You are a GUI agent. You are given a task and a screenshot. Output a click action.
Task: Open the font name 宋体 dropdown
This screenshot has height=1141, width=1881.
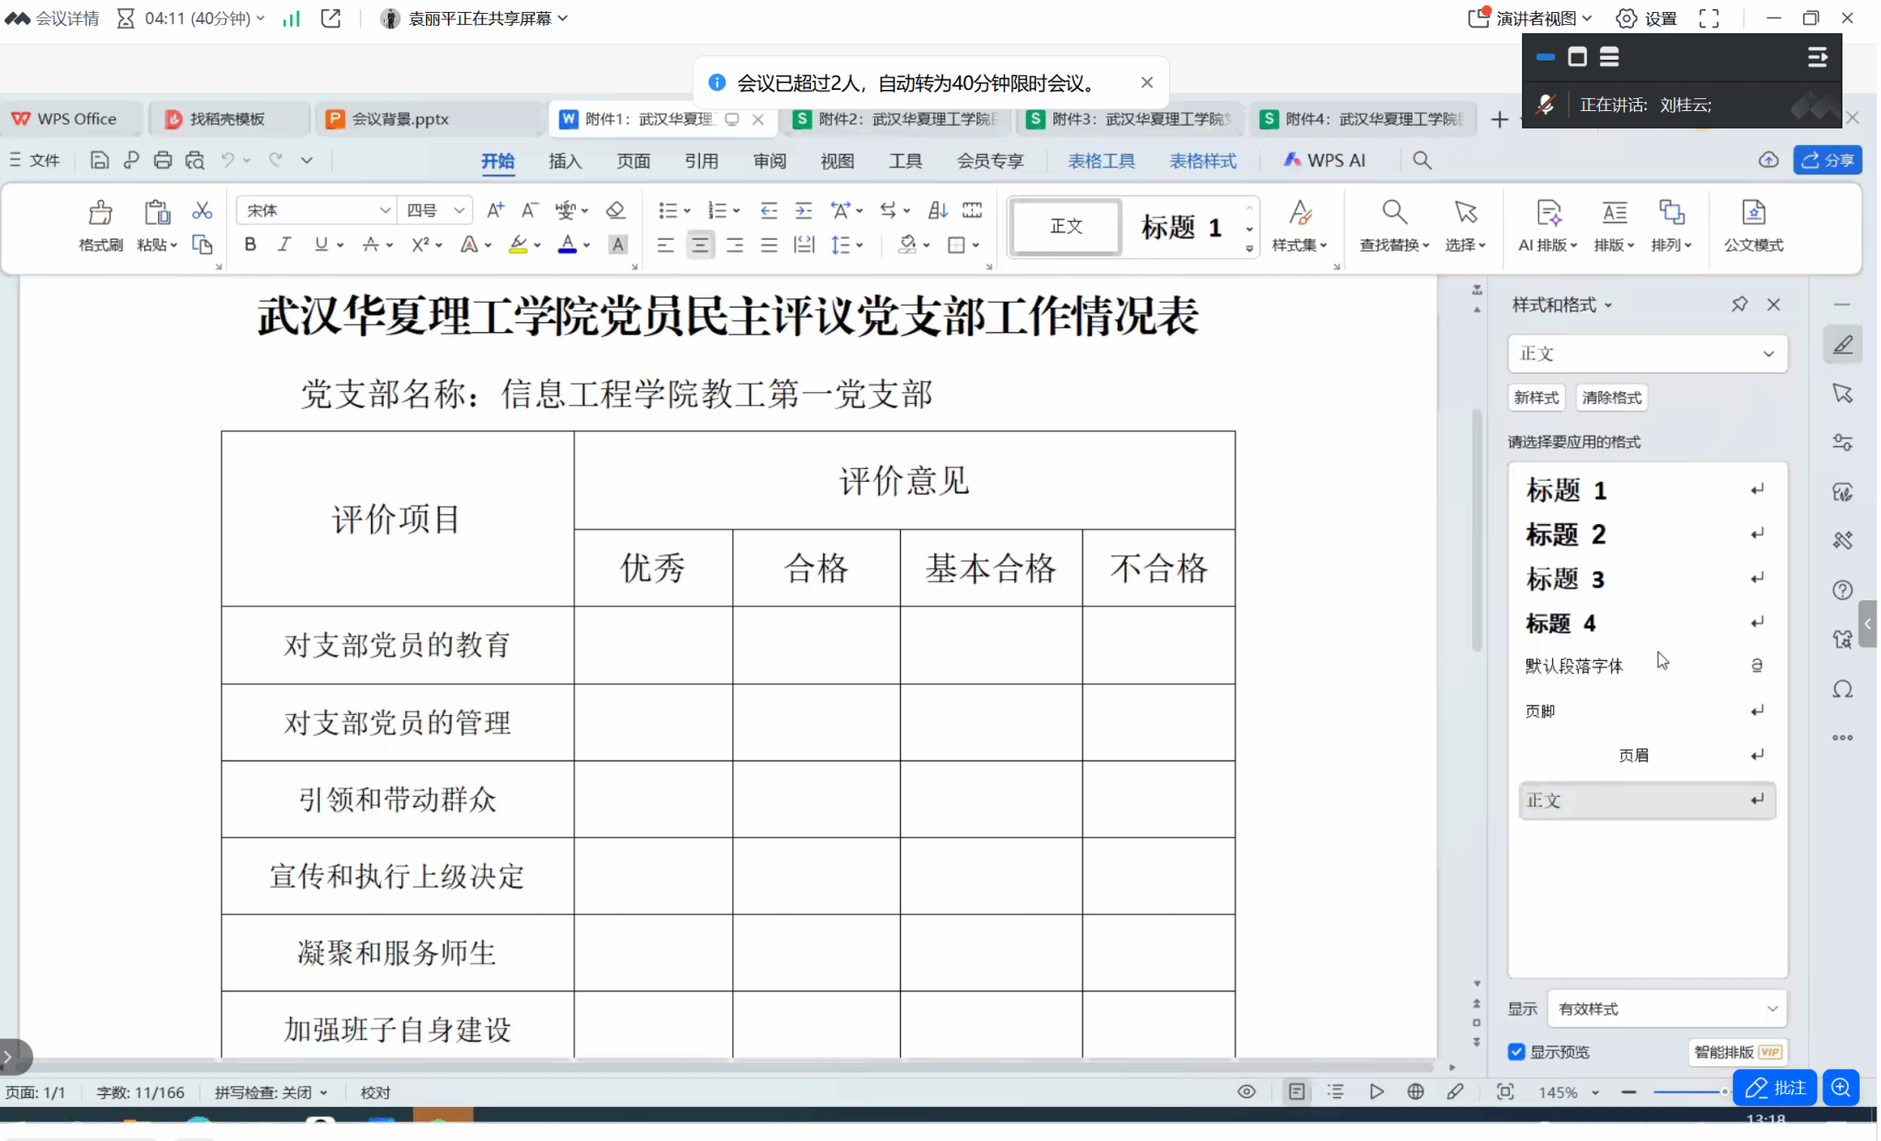point(385,210)
